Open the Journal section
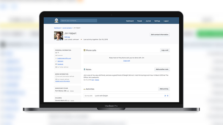Image resolution: width=223 pixels, height=125 pixels. 148,21
